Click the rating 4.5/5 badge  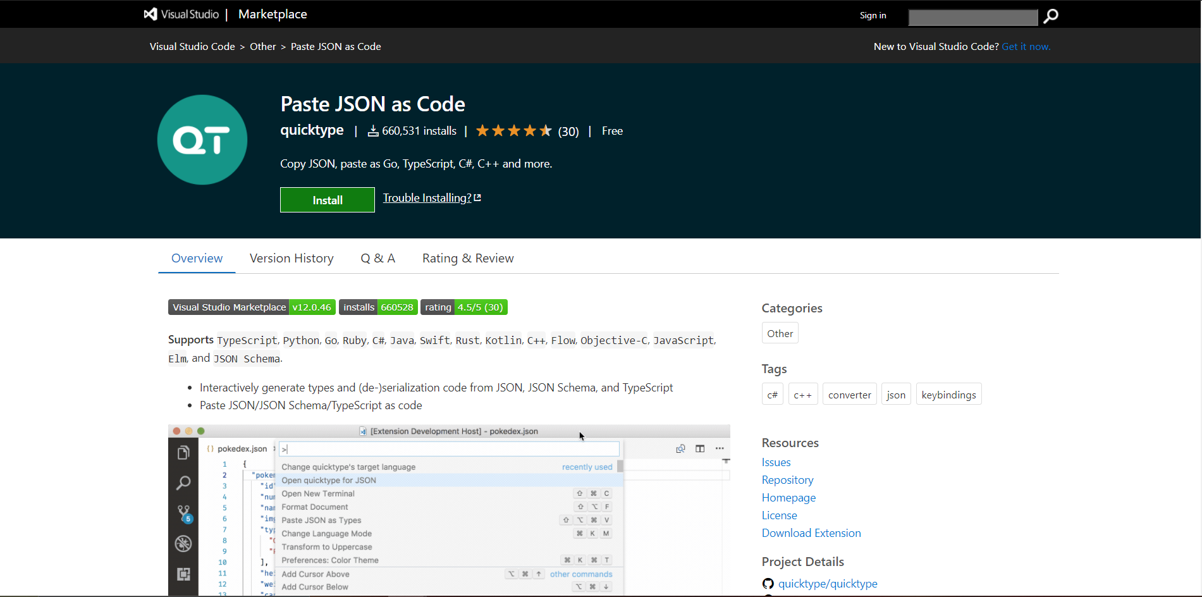(463, 307)
